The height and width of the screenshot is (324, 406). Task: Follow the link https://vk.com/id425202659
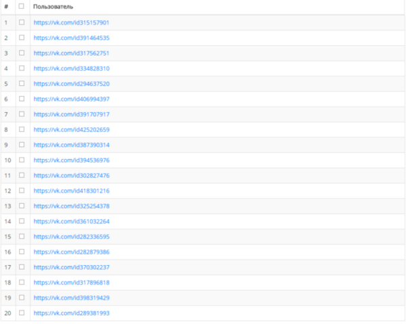point(72,130)
